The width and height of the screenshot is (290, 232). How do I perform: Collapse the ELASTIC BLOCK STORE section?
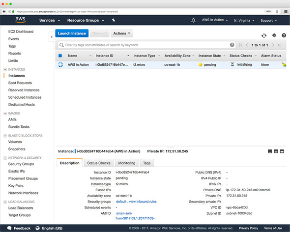point(5,136)
